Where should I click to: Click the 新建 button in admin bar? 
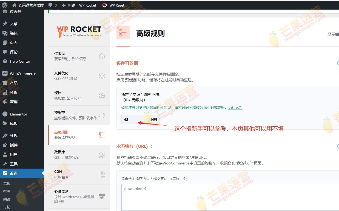coord(68,5)
